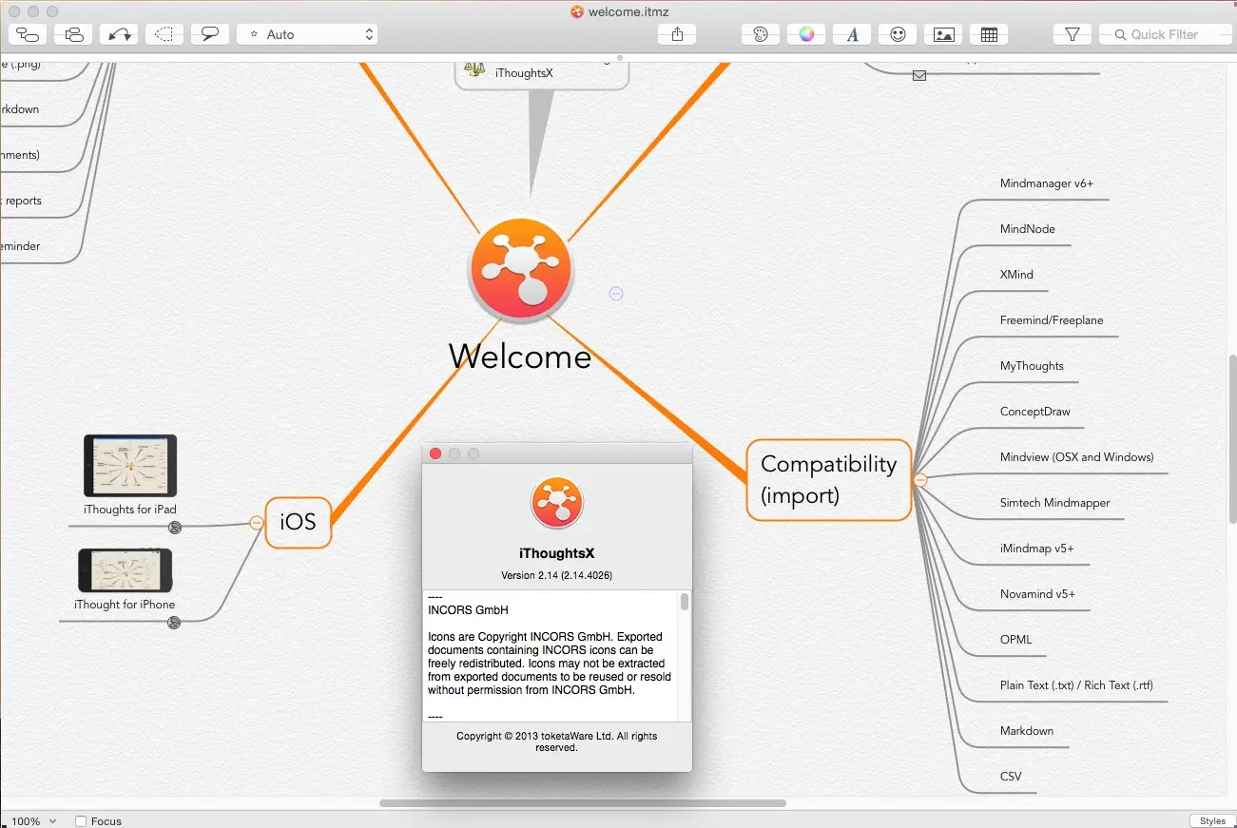Open the link icon under iThoughts for iPad
This screenshot has height=828, width=1237.
point(175,528)
